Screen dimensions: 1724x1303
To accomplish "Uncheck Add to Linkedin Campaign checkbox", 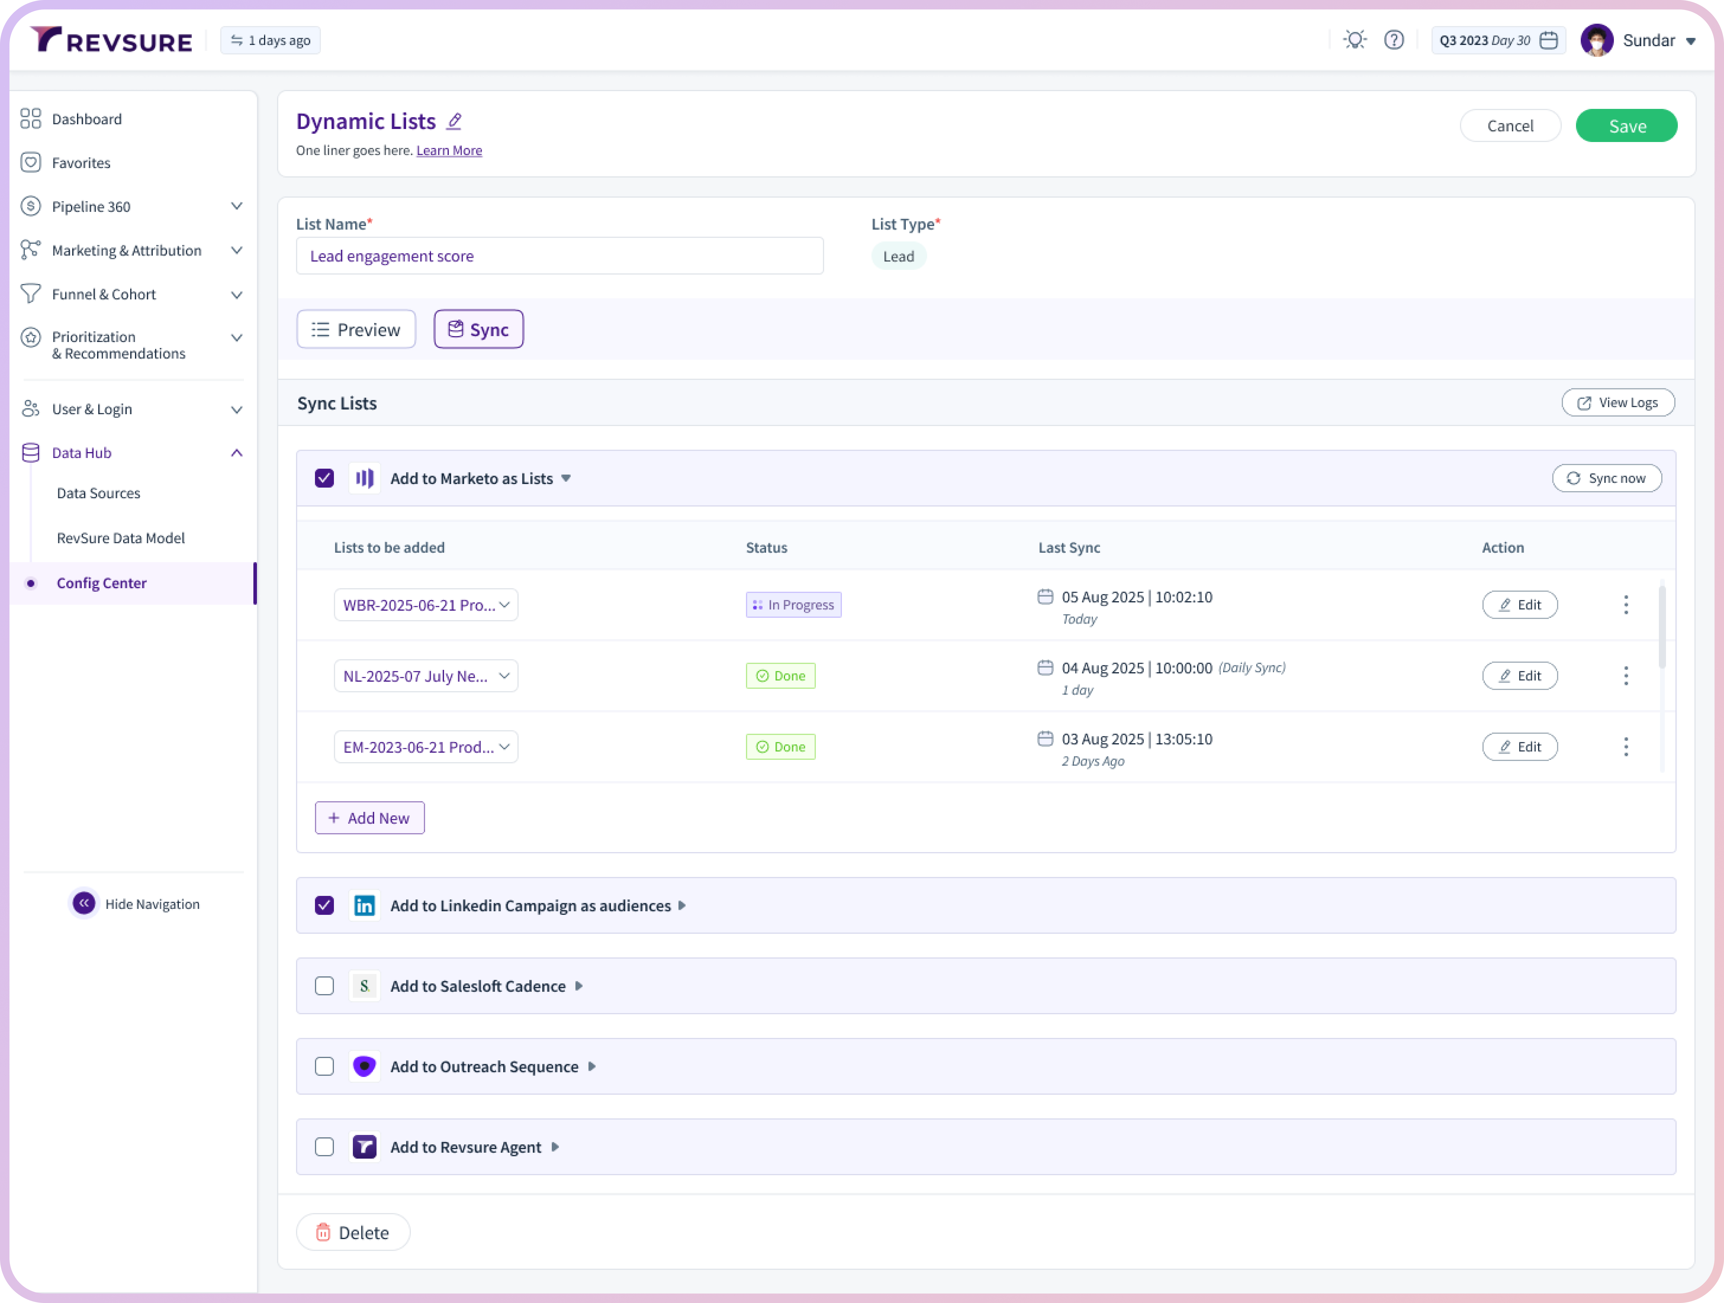I will point(324,905).
